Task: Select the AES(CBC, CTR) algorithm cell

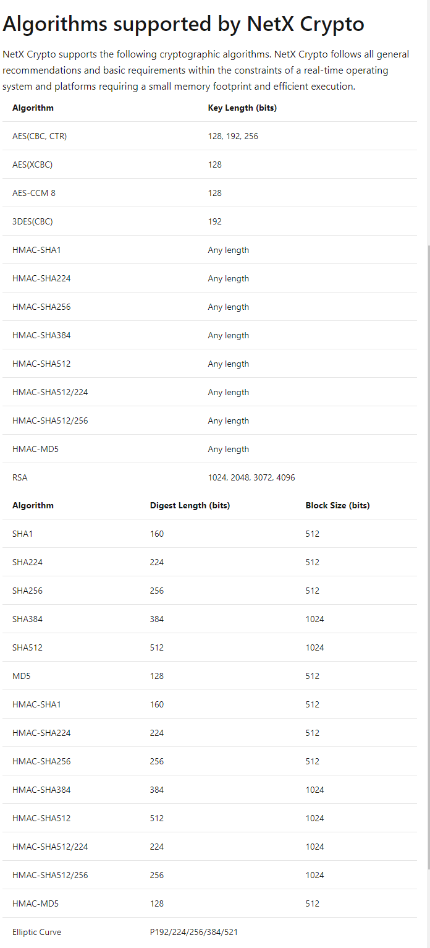Action: click(40, 136)
